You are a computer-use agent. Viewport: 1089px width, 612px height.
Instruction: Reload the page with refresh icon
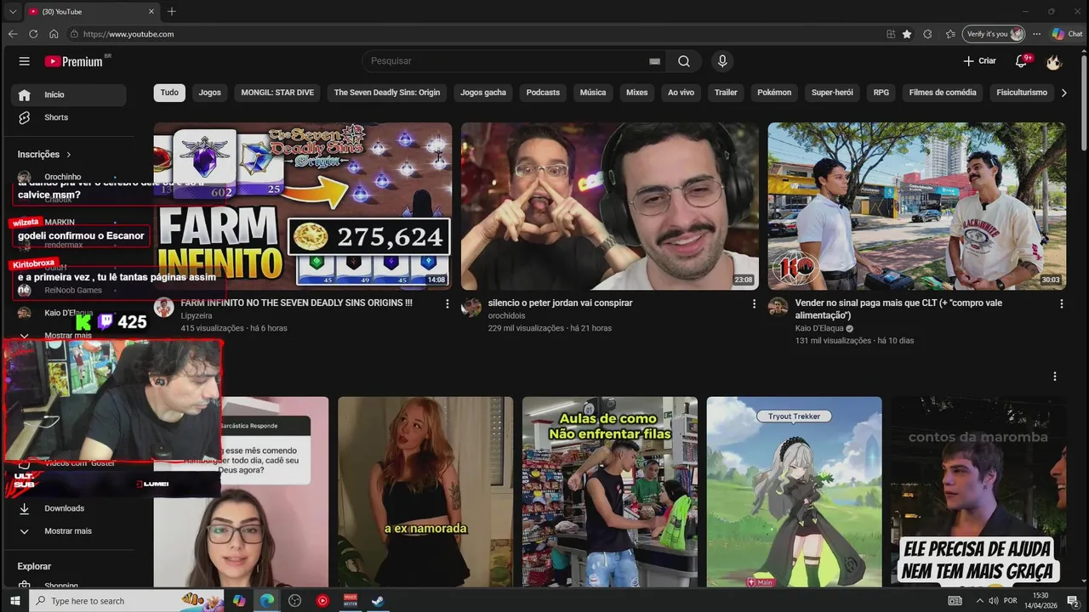click(33, 34)
